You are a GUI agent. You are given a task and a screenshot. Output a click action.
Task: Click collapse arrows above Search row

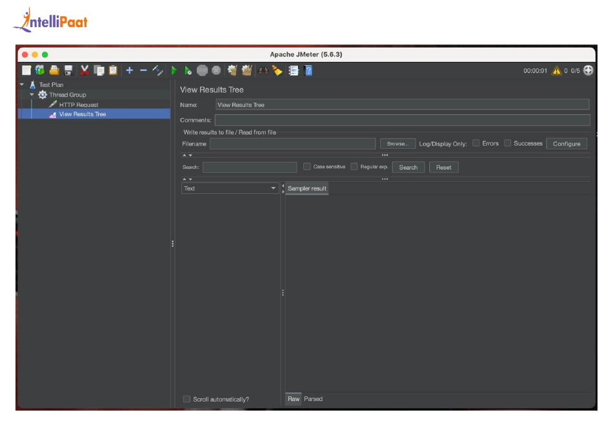click(187, 155)
